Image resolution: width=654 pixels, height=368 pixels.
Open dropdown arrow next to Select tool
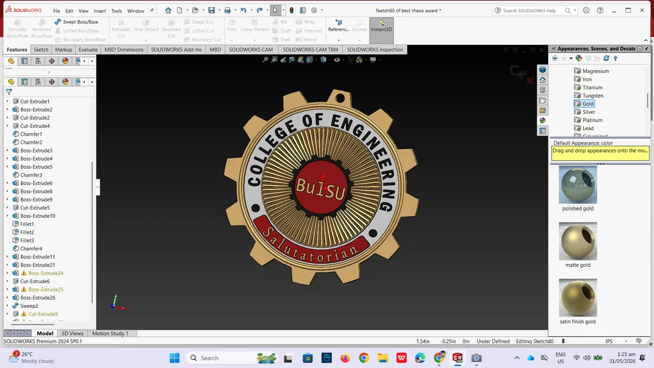click(283, 11)
